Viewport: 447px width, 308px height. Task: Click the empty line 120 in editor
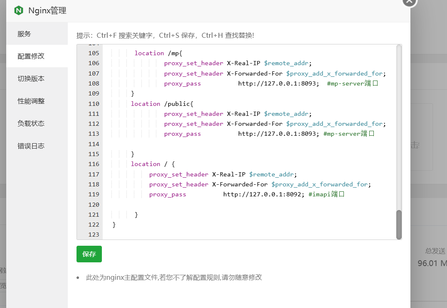pyautogui.click(x=249, y=204)
